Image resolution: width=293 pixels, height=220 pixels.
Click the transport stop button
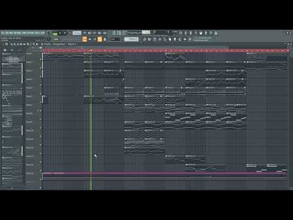point(65,33)
